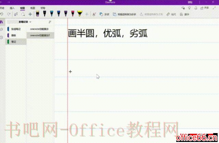Click the Undo arrow in the toolbar
219x143 pixels.
coord(1,14)
